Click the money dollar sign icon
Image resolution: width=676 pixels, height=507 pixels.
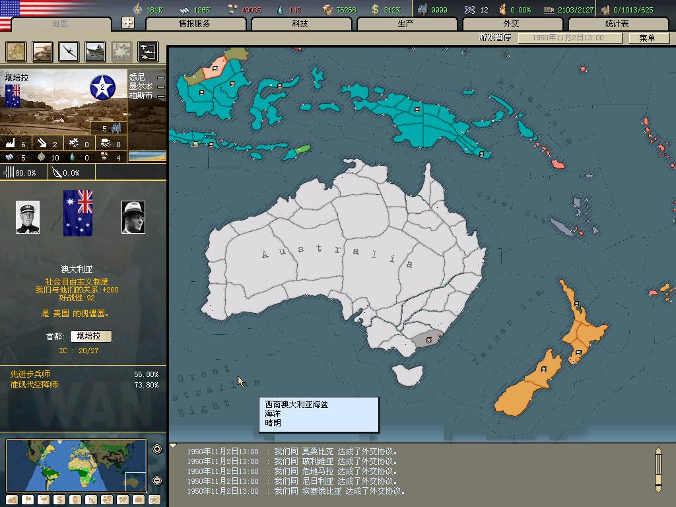tap(375, 9)
